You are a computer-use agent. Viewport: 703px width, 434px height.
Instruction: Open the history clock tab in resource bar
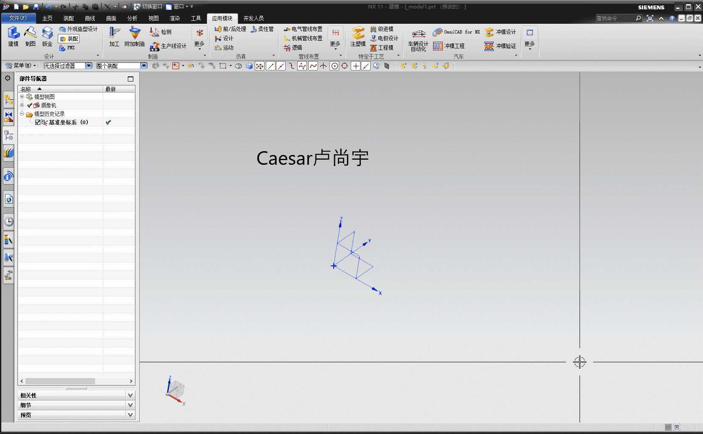pyautogui.click(x=8, y=221)
